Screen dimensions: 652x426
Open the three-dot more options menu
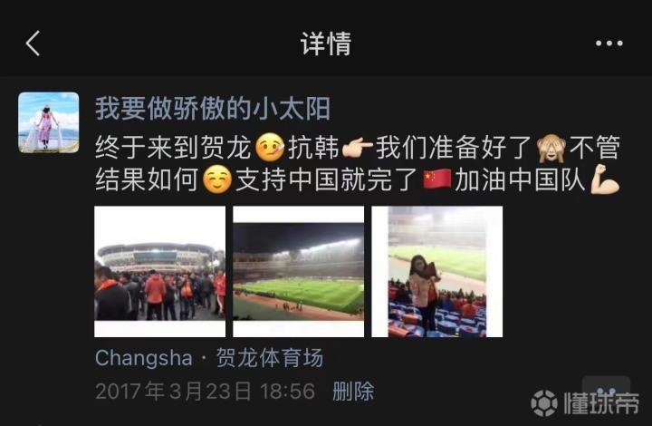609,44
